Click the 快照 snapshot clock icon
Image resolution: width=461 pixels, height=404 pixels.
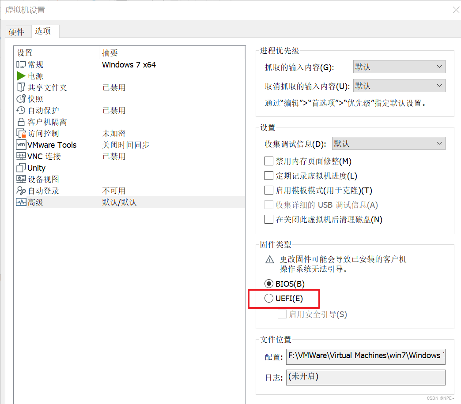tap(21, 99)
